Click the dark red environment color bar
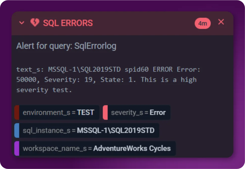Image resolution: width=245 pixels, height=169 pixels. pos(17,112)
